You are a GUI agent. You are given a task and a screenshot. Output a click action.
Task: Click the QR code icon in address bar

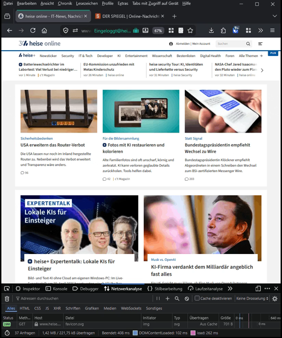click(x=171, y=31)
